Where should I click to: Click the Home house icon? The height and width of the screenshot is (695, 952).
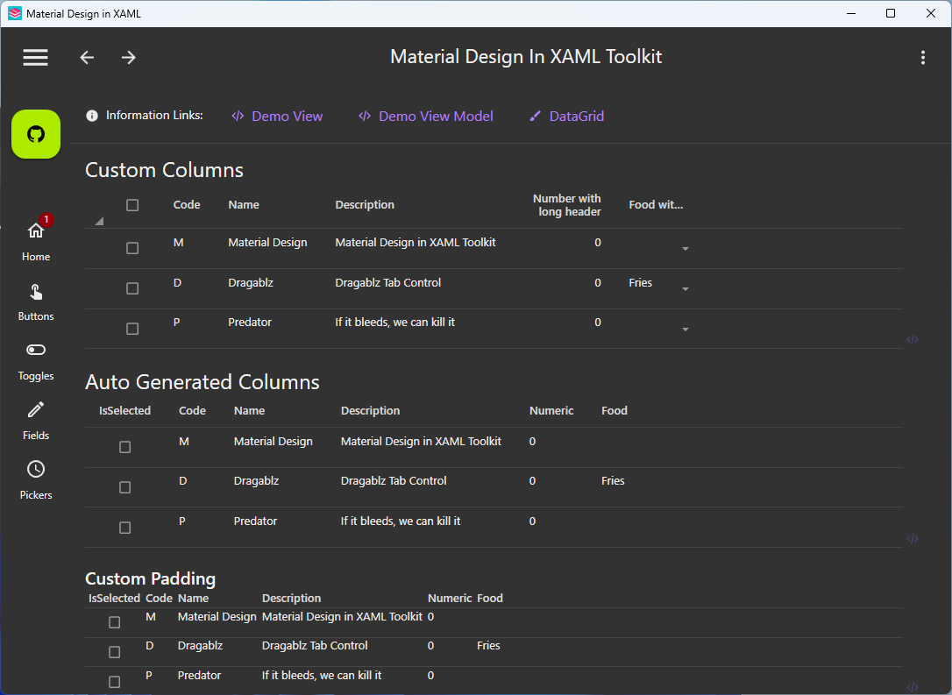click(x=35, y=230)
